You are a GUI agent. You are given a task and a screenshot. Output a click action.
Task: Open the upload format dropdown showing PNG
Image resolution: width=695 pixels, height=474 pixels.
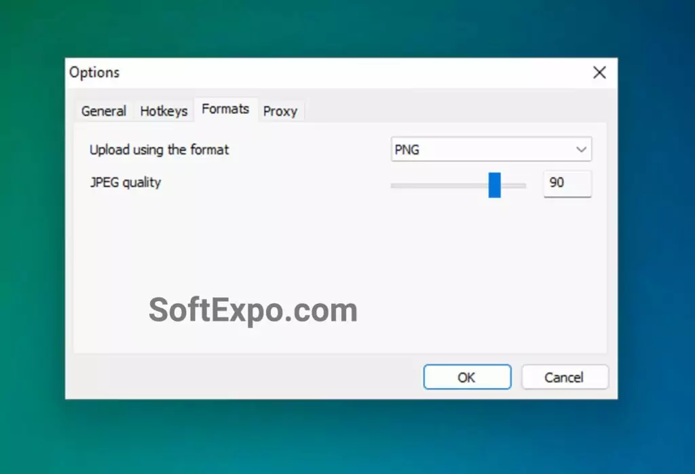coord(491,149)
